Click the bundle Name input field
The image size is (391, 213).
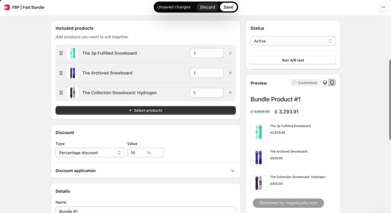click(145, 210)
